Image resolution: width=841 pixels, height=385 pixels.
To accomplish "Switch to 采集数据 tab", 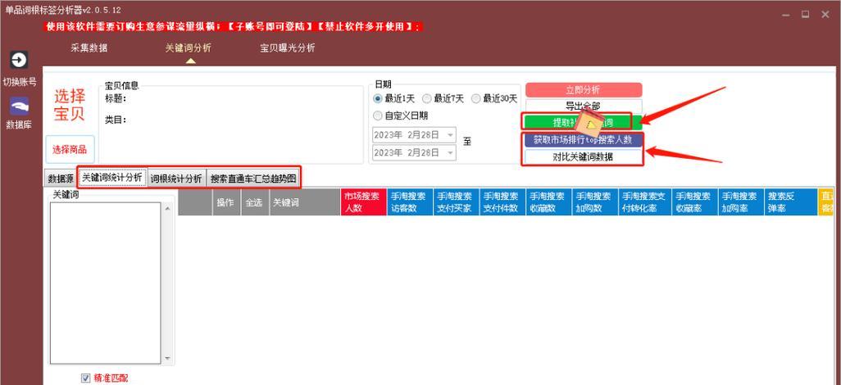I will [x=89, y=48].
